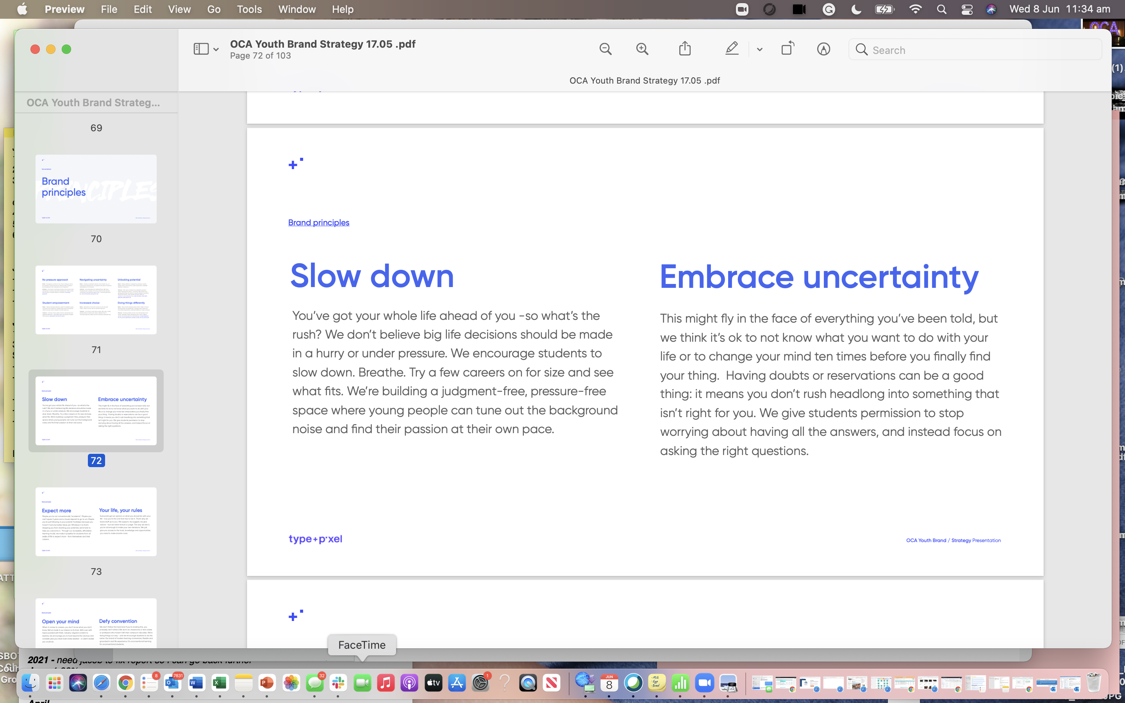
Task: Click the Zoom camera menu bar icon
Action: pos(742,9)
